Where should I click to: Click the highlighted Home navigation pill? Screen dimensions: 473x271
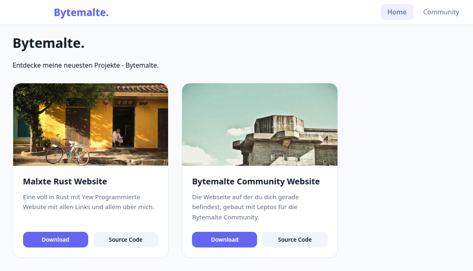tap(397, 12)
